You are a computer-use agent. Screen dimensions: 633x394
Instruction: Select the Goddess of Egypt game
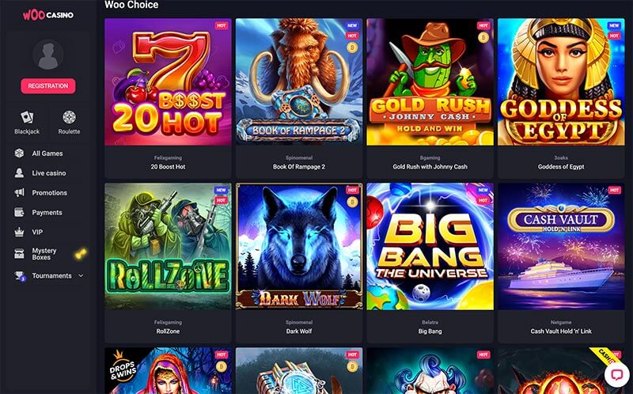(561, 82)
